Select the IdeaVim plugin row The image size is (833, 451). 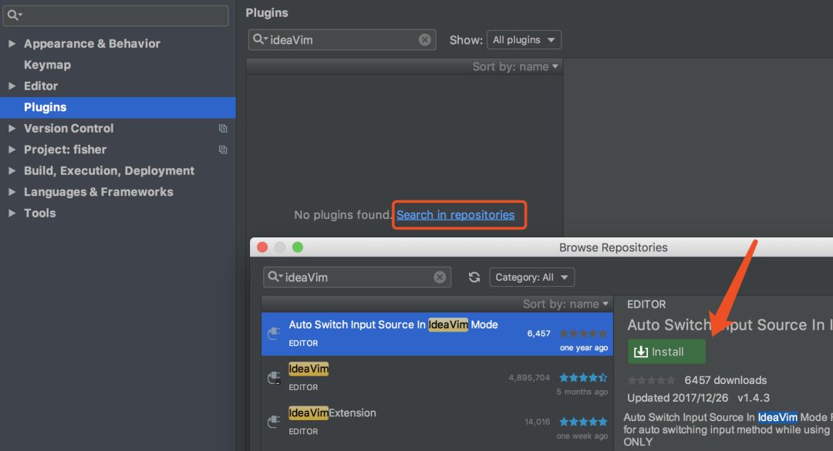pyautogui.click(x=437, y=379)
